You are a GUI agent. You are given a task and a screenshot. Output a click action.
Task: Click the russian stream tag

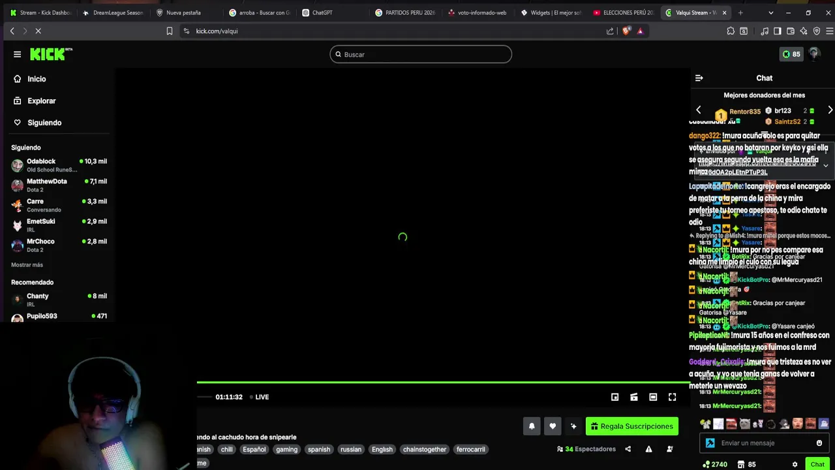(351, 449)
